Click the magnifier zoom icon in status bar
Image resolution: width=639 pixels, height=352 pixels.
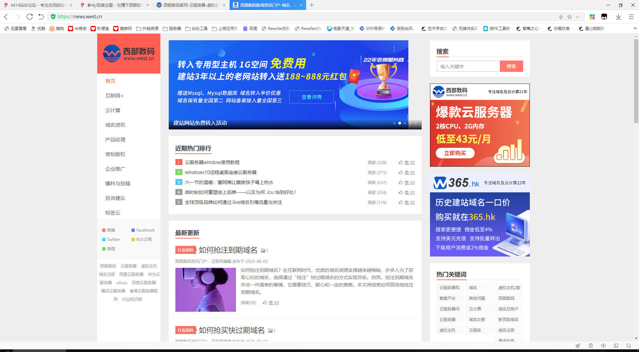pos(629,346)
